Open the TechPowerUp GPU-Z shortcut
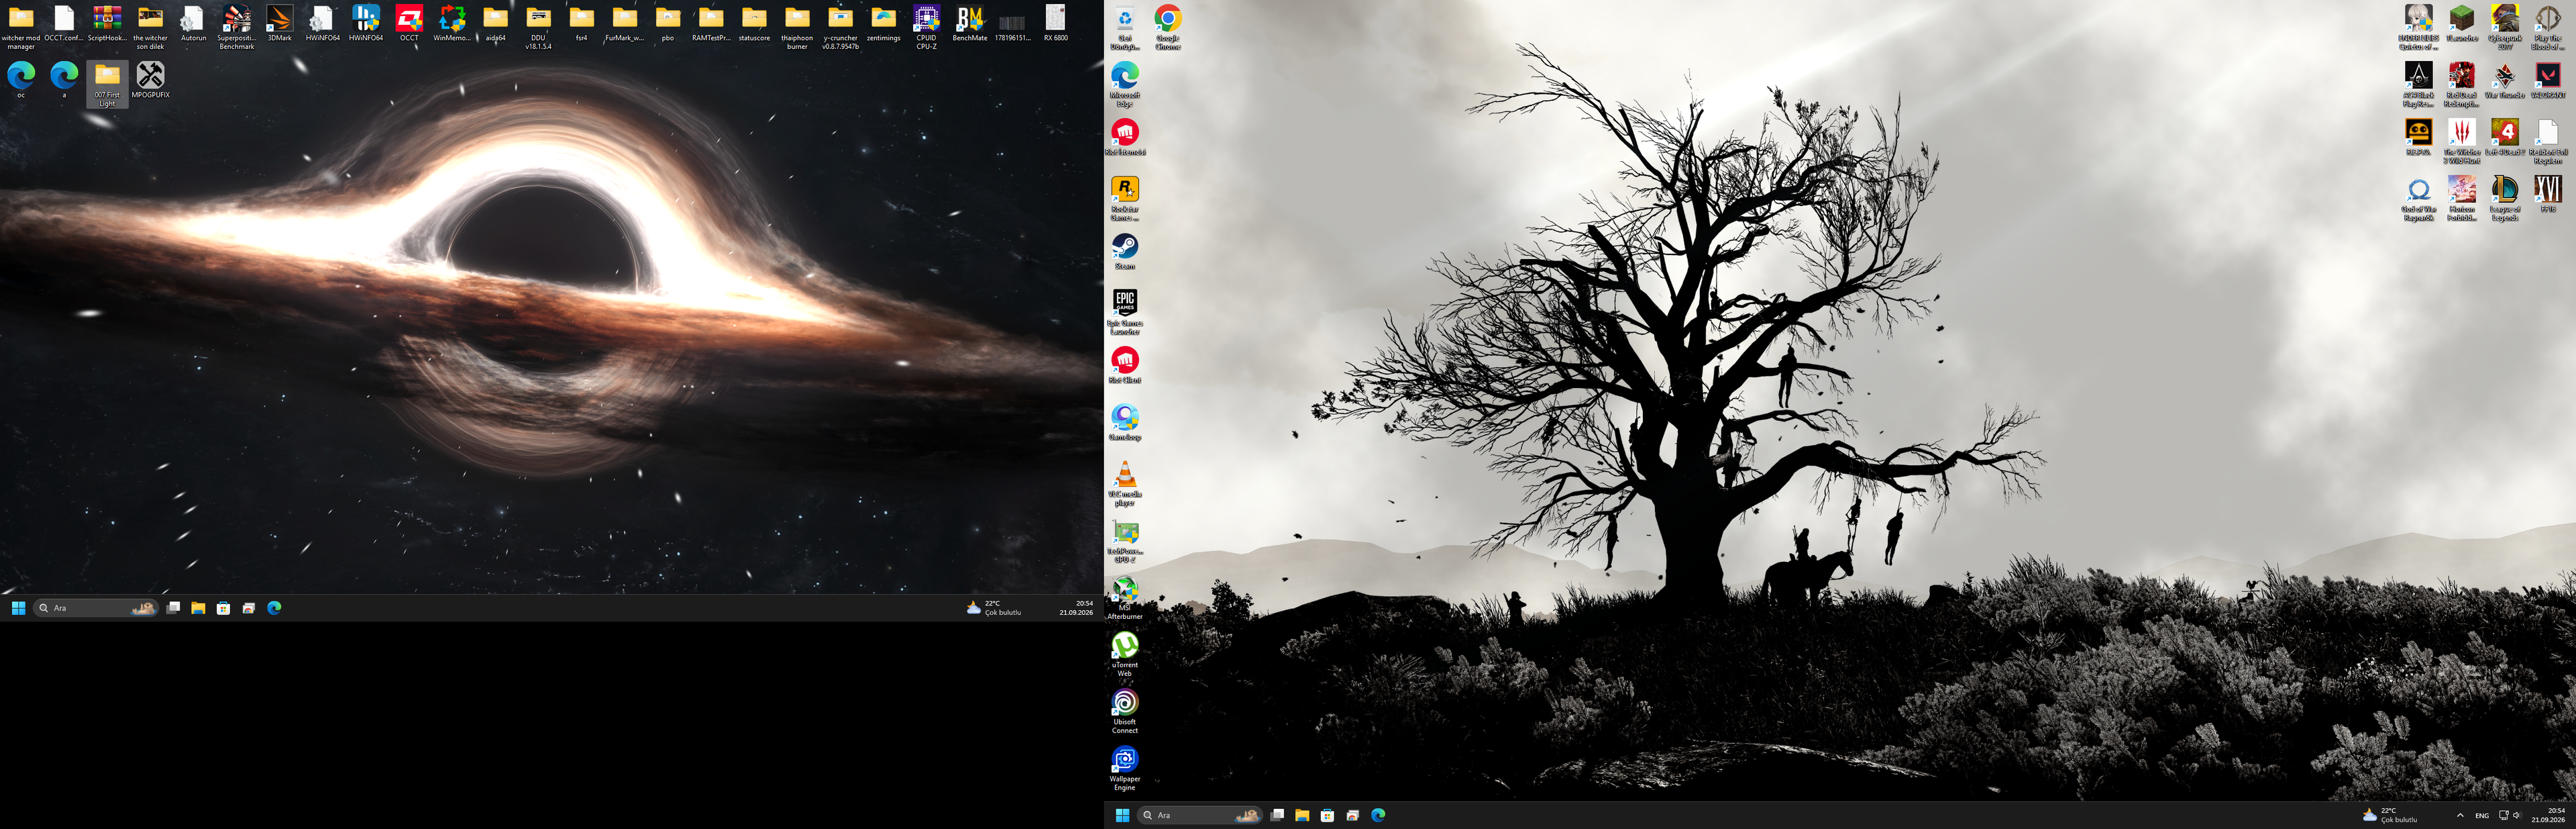This screenshot has height=829, width=2576. point(1125,540)
